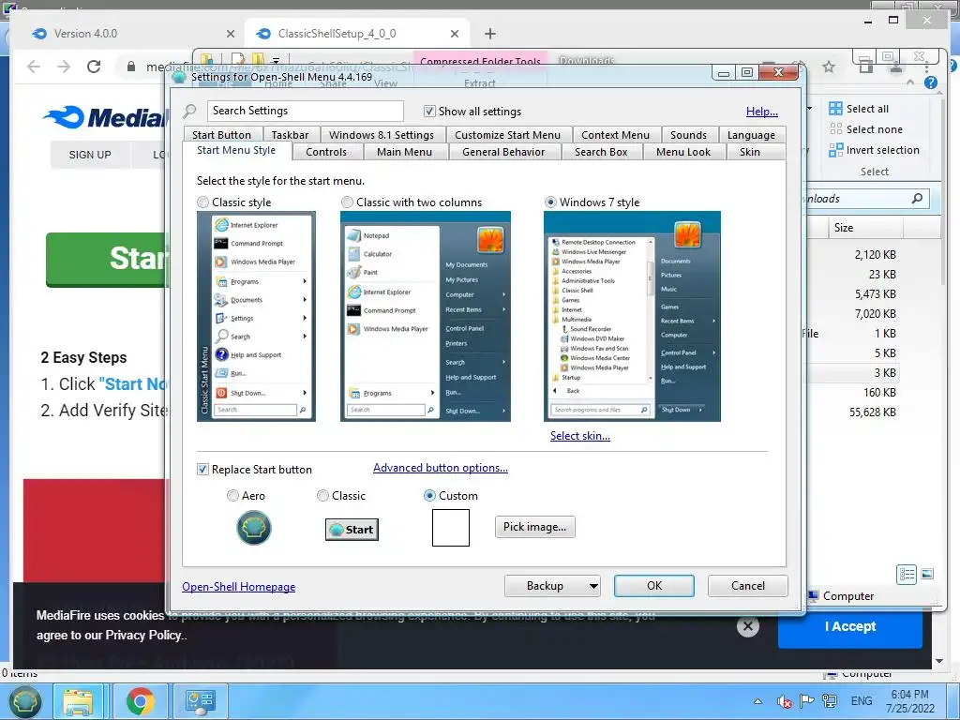Choose Aero start button radio
Screen dimensions: 960x720
tap(232, 496)
